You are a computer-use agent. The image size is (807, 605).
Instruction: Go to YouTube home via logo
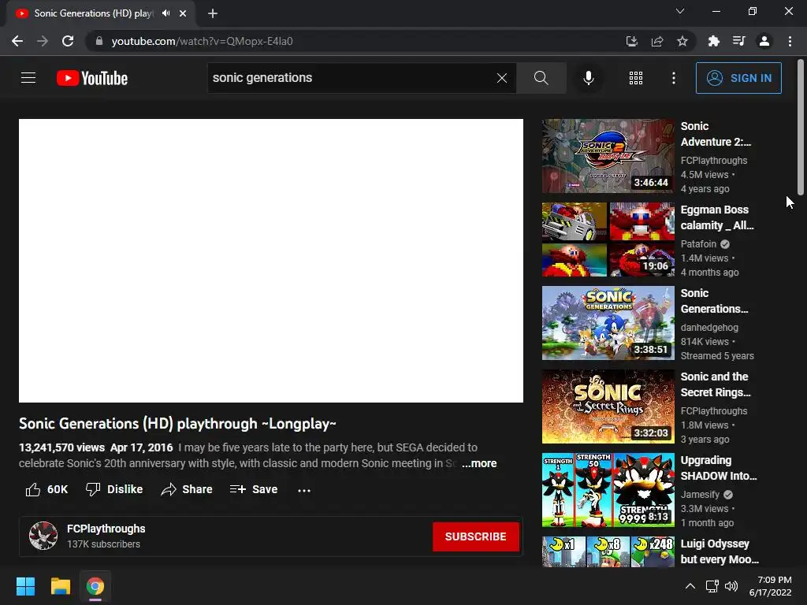click(92, 78)
